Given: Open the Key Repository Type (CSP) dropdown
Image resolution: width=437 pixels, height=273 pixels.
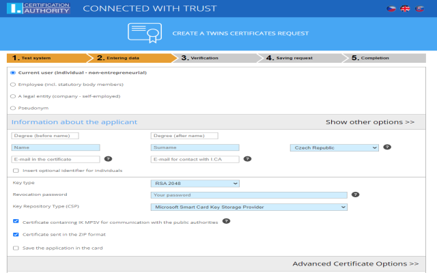Looking at the screenshot, I should 249,207.
